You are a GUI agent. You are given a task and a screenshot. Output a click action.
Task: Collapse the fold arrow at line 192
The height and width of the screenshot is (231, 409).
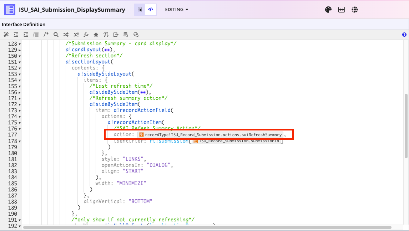click(x=20, y=226)
